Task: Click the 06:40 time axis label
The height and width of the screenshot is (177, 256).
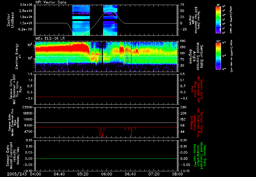Action: 130,174
